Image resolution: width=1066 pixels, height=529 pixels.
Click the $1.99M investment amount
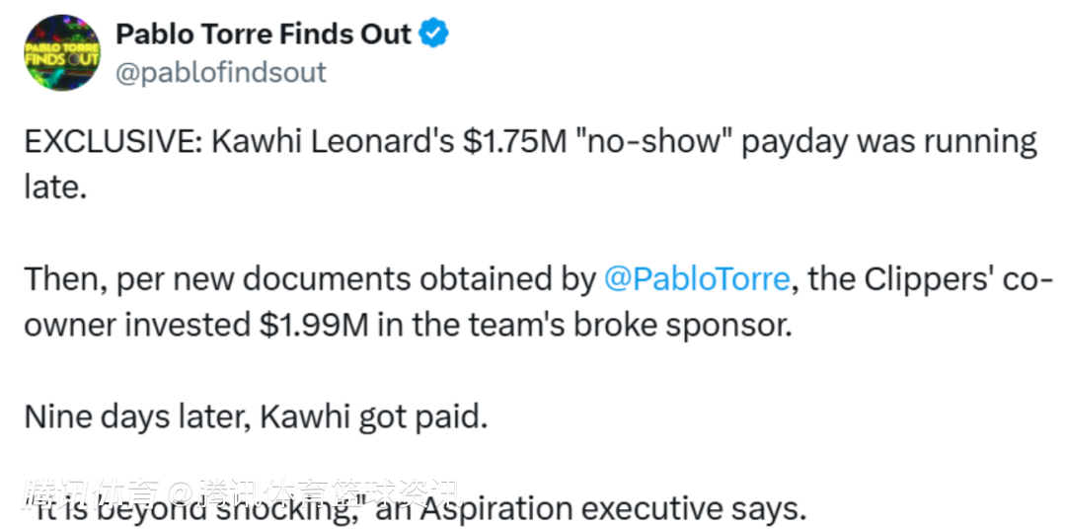pyautogui.click(x=314, y=326)
